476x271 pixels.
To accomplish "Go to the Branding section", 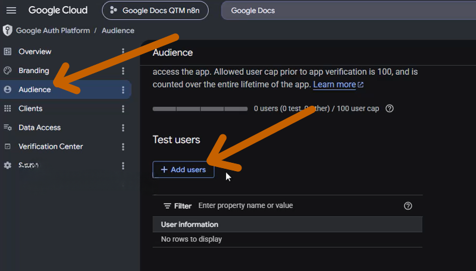I will (34, 71).
